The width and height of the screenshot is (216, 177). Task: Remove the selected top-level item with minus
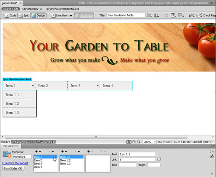pos(40,152)
